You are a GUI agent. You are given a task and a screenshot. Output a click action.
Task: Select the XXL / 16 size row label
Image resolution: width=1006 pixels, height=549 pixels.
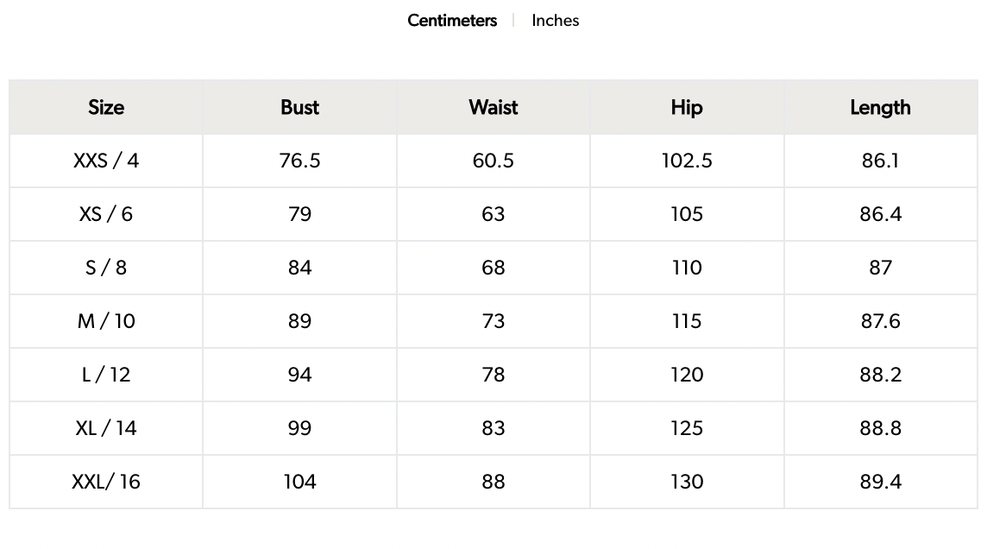pos(106,482)
